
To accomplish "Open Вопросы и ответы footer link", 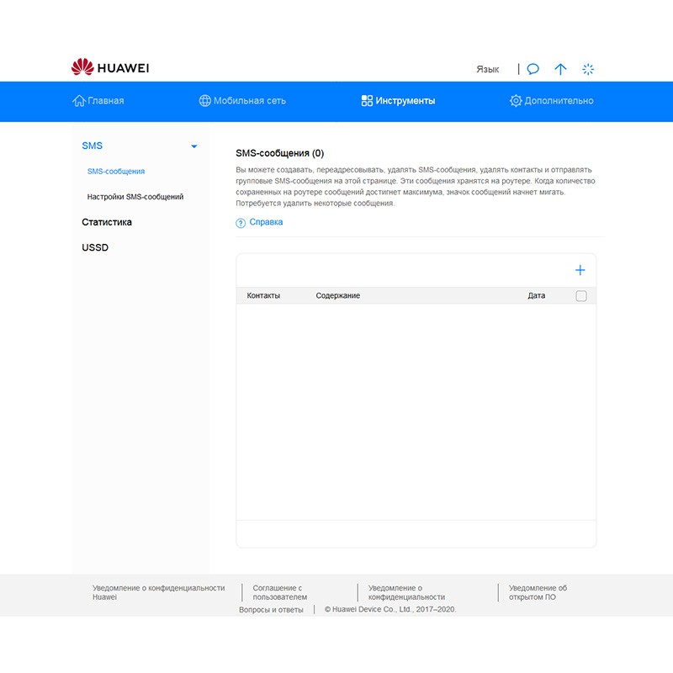I will click(271, 610).
